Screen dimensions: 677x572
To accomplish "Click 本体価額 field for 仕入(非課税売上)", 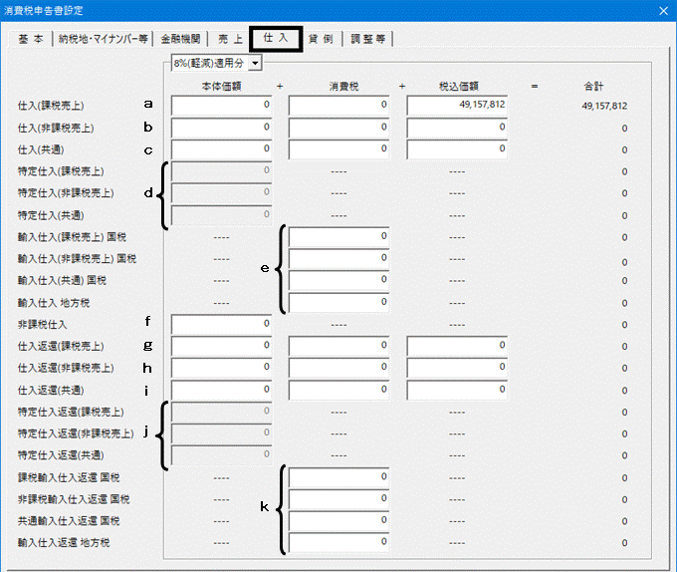I will coord(221,128).
